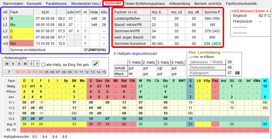This screenshot has width=272, height=139.
Task: Click the Bio column header in grade table
Action: 165,81
